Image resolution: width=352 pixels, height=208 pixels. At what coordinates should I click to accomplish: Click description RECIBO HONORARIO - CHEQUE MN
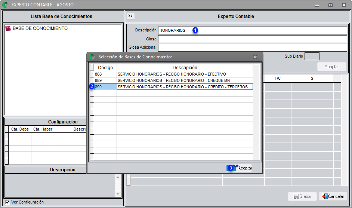[185, 80]
